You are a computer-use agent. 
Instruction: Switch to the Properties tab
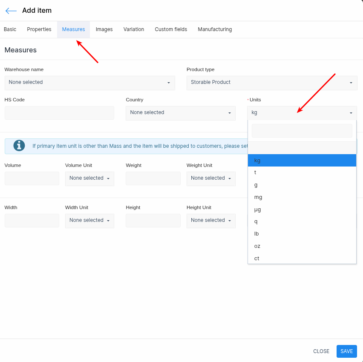point(39,29)
